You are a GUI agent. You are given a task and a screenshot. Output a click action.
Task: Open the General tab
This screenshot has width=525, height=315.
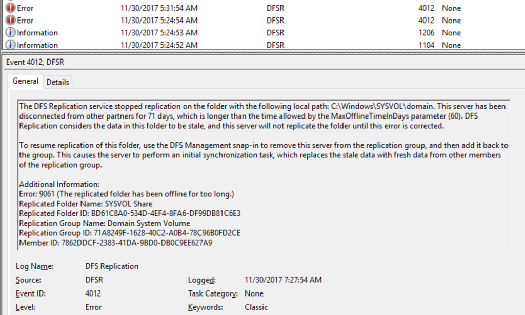26,81
